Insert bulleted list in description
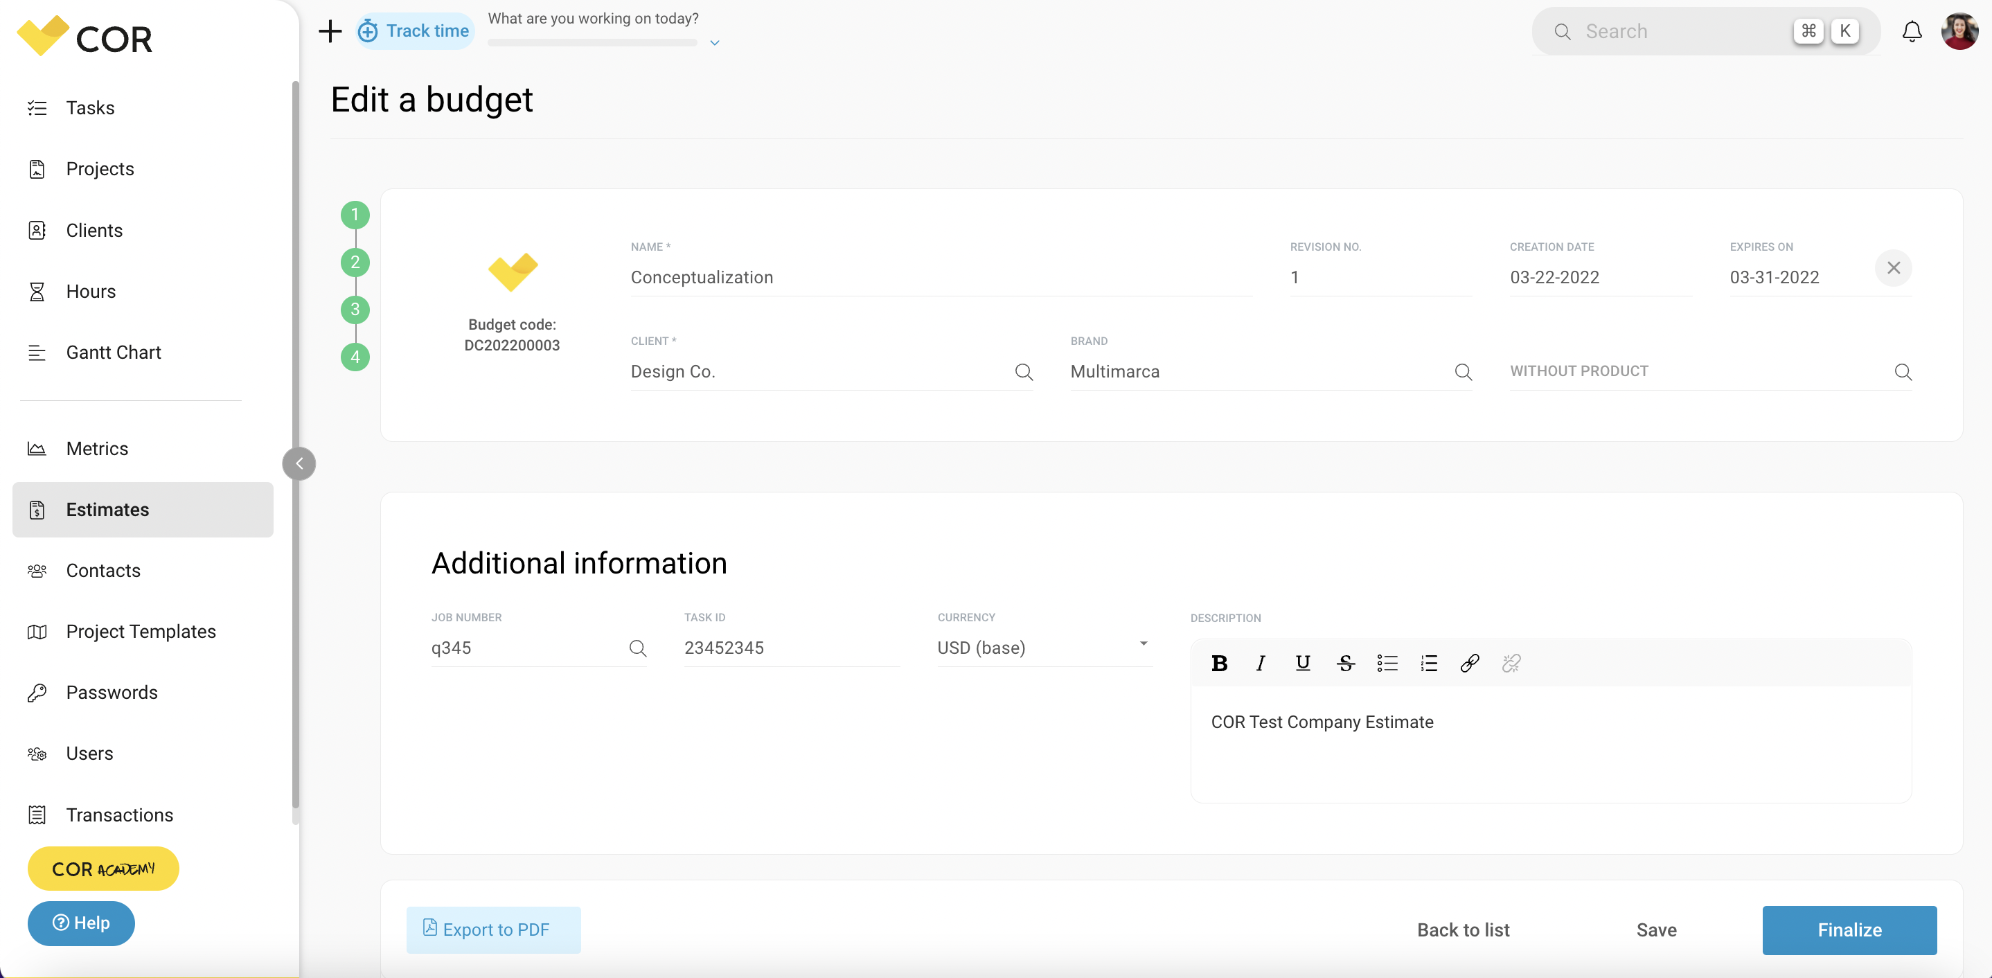This screenshot has height=978, width=1992. click(x=1387, y=664)
